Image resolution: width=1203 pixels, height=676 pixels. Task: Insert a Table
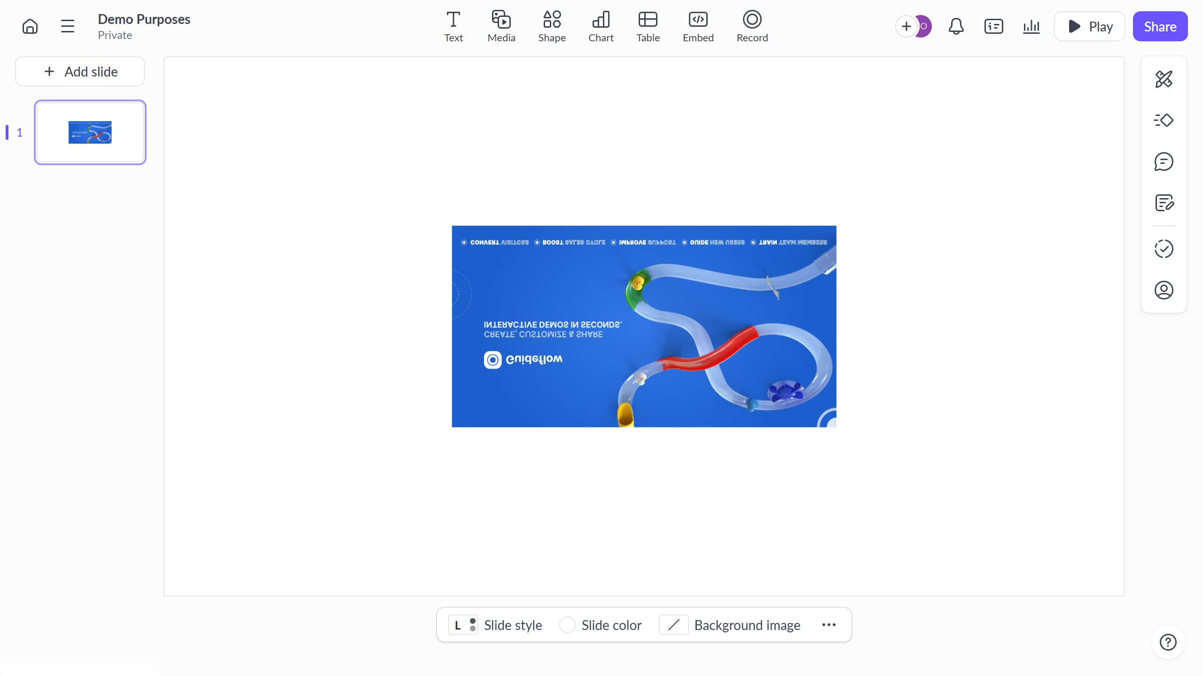pyautogui.click(x=648, y=26)
